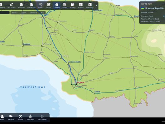Select the Zaspeak Heights city node circle

coord(68,64)
